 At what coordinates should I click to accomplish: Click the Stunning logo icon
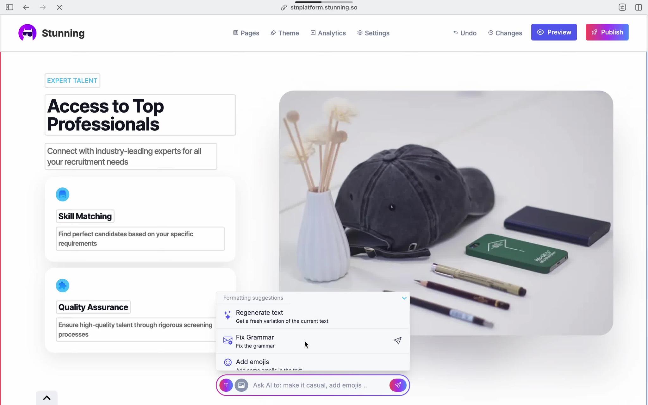coord(27,33)
